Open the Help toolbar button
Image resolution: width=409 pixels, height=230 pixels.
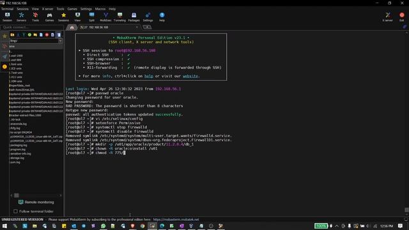[162, 17]
